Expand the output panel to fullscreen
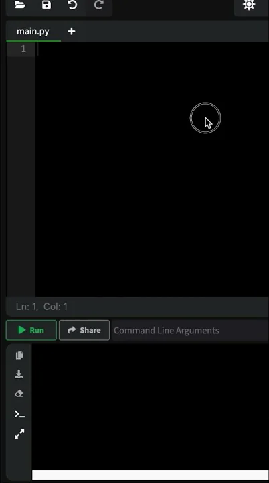Image resolution: width=269 pixels, height=483 pixels. [19, 434]
